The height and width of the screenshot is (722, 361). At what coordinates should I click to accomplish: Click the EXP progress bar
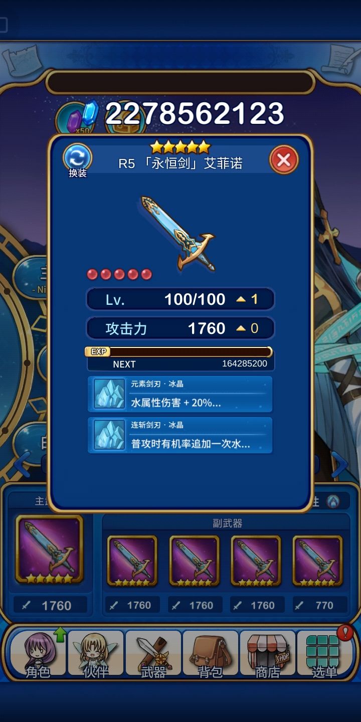point(179,351)
